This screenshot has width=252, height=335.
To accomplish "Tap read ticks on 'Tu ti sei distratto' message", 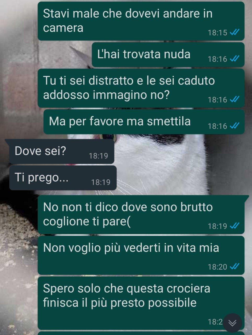I will [x=234, y=99].
